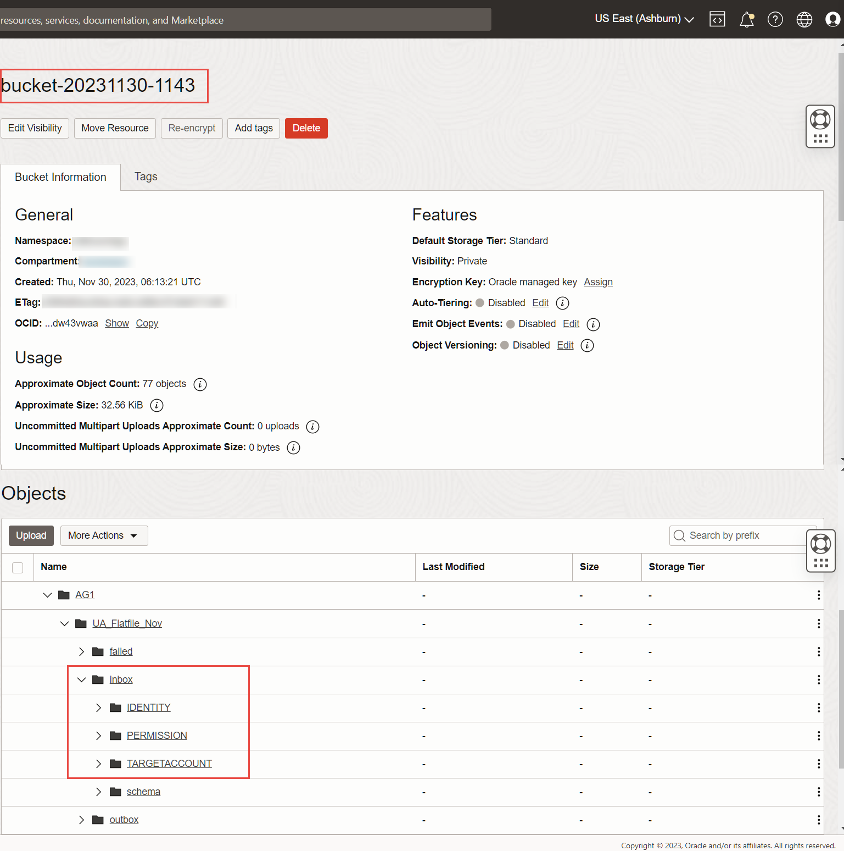Image resolution: width=844 pixels, height=851 pixels.
Task: Show info for Object Versioning
Action: click(587, 345)
